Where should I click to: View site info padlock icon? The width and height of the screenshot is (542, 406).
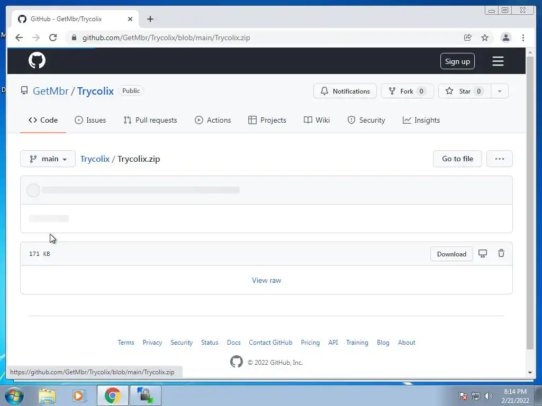[74, 38]
